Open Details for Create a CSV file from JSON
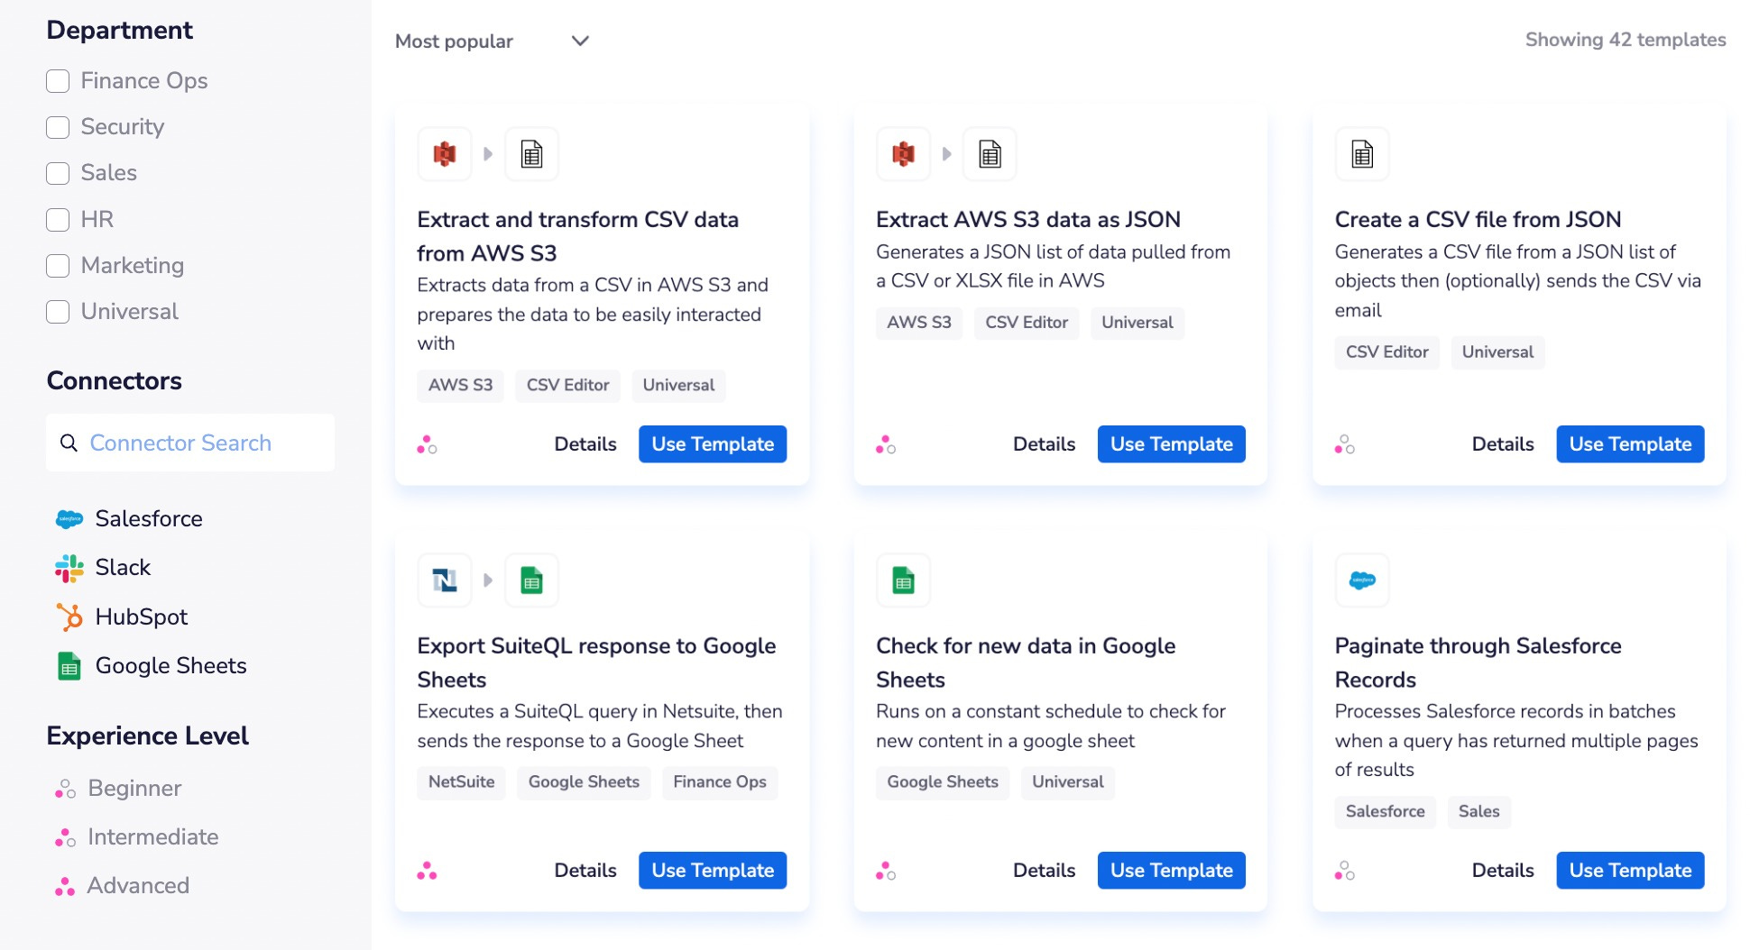The height and width of the screenshot is (950, 1750). click(1503, 444)
